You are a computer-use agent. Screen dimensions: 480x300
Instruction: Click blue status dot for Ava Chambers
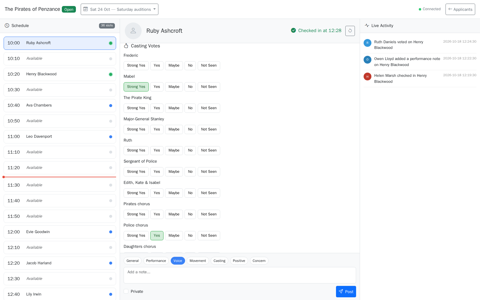[x=111, y=106]
